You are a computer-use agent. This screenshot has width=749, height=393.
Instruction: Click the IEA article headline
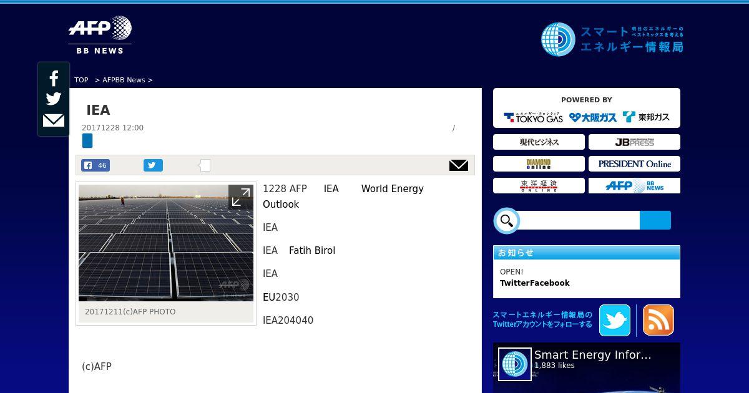point(99,110)
